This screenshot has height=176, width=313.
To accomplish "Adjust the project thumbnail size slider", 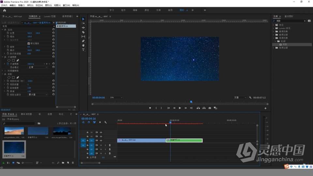I will (23, 163).
